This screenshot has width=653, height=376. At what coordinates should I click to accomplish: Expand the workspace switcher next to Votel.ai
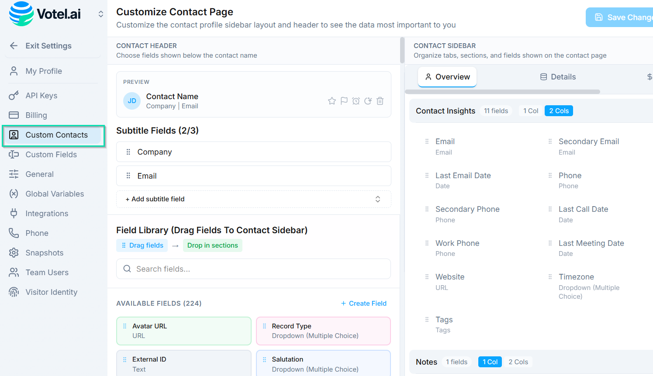click(101, 14)
